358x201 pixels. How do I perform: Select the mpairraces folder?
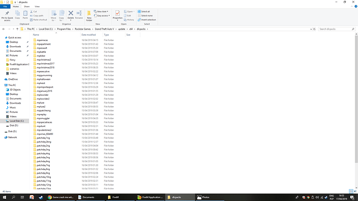pos(42,40)
